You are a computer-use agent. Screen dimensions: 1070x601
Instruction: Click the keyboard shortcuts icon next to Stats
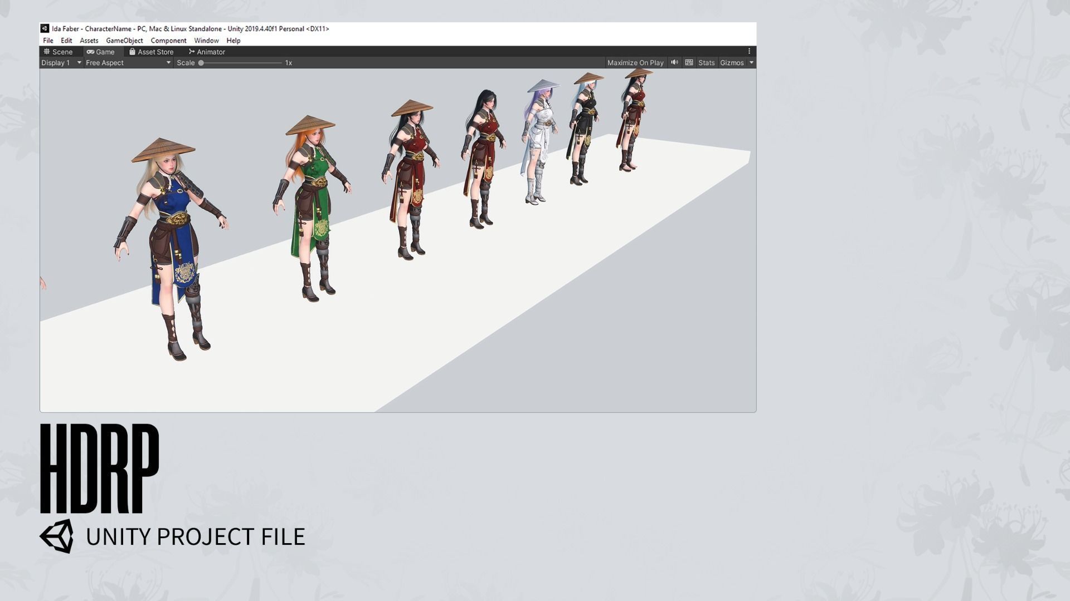click(689, 62)
